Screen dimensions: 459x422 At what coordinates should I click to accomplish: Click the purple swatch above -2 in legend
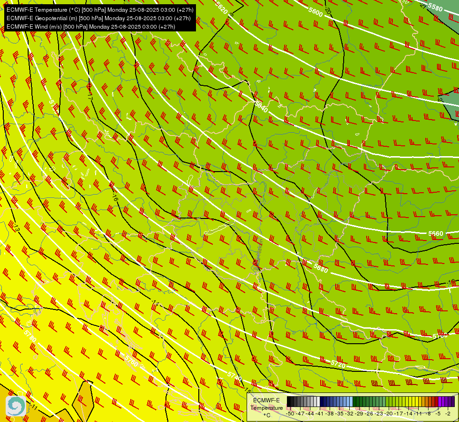coord(450,401)
